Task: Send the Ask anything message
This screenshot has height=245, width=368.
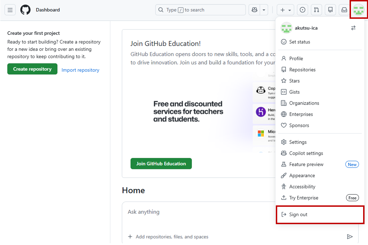Action: (350, 237)
